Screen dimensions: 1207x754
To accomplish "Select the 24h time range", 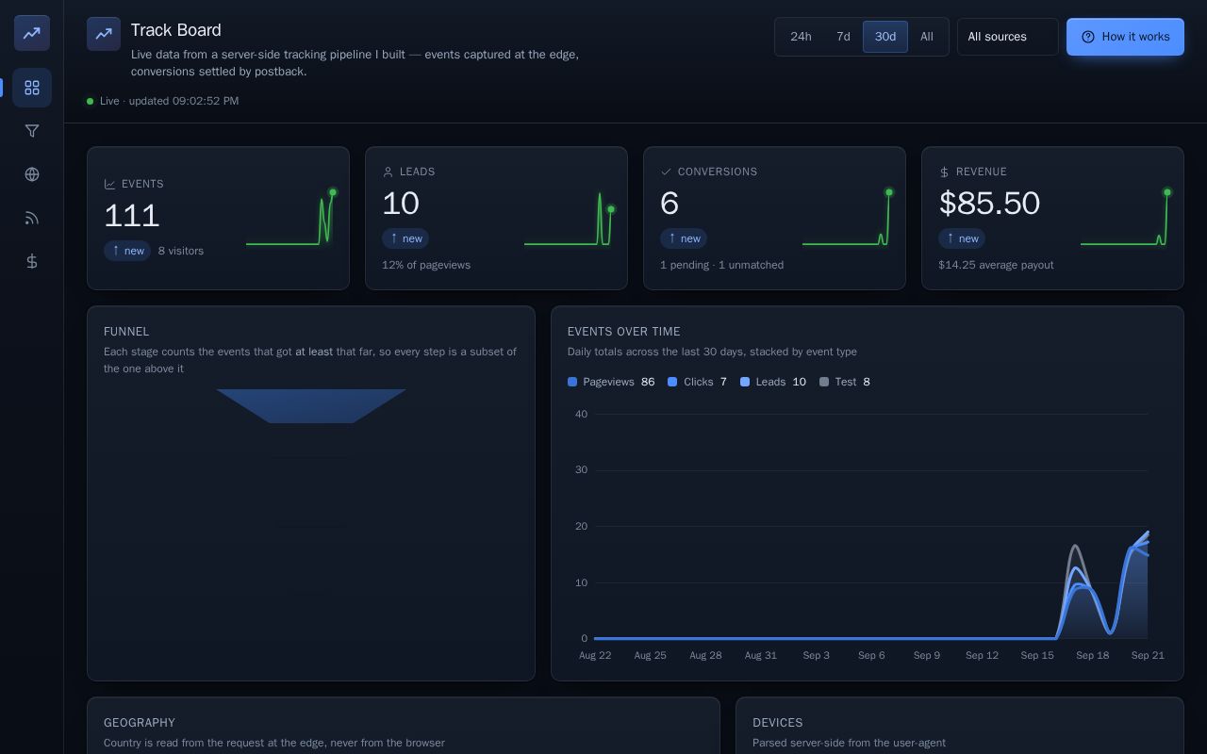I will 801,37.
